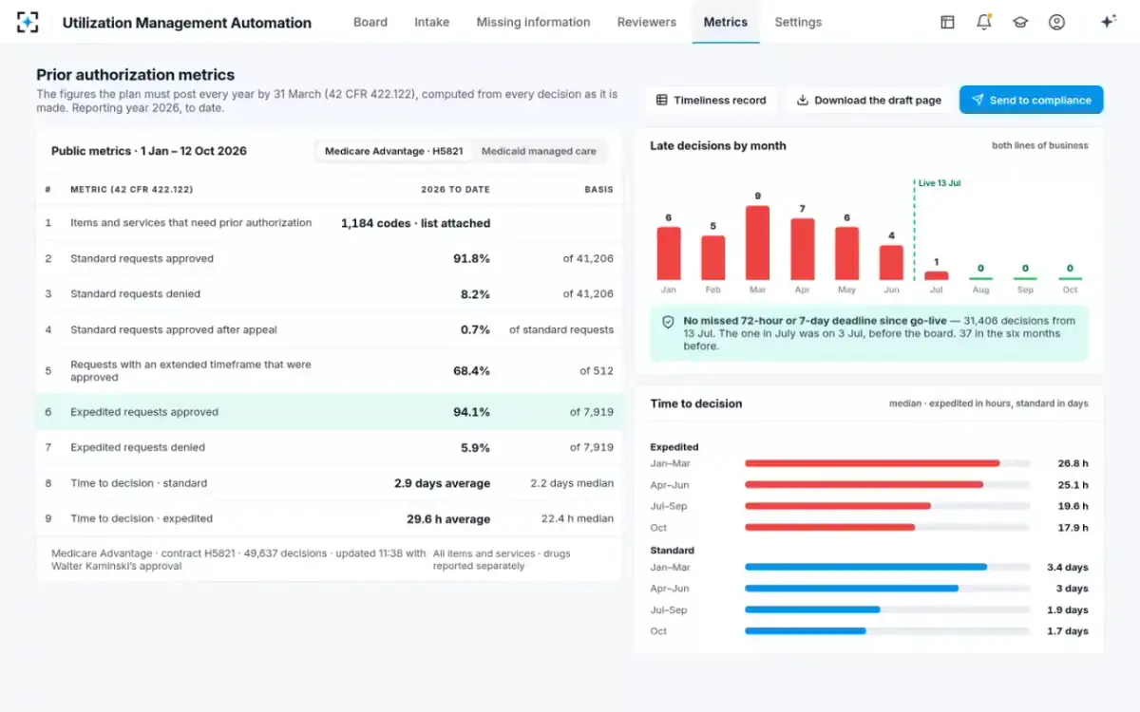Click the shield check icon in the go-live notice

point(669,322)
